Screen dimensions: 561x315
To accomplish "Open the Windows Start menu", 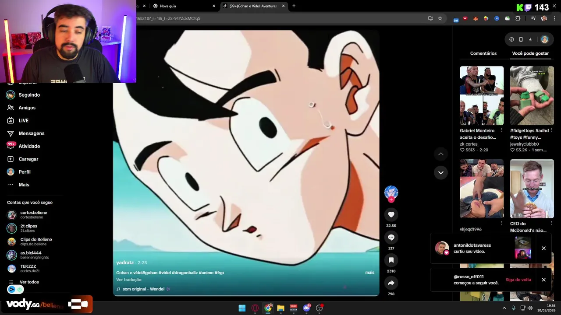I will (242, 308).
